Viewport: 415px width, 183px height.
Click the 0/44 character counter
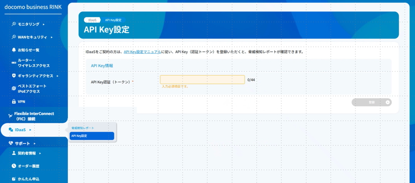coord(251,80)
